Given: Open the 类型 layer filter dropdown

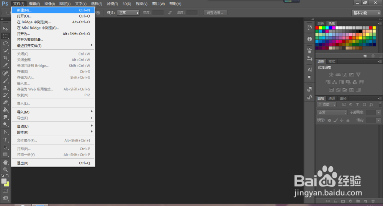Looking at the screenshot, I should coord(327,105).
